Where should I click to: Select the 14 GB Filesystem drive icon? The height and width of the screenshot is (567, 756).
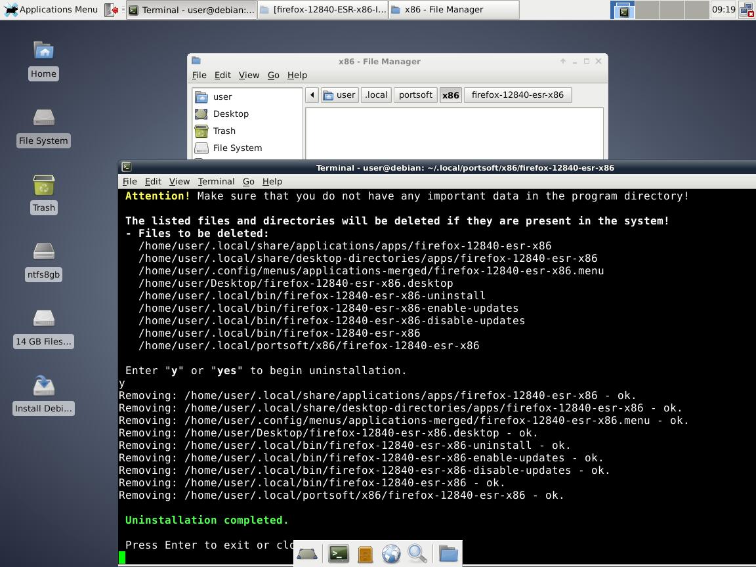pos(43,328)
